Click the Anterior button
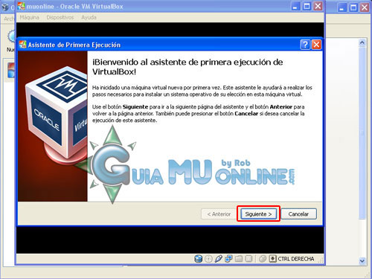The width and height of the screenshot is (372, 279). (x=219, y=214)
